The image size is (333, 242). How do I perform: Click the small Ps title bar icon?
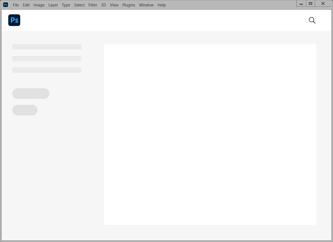(x=6, y=5)
